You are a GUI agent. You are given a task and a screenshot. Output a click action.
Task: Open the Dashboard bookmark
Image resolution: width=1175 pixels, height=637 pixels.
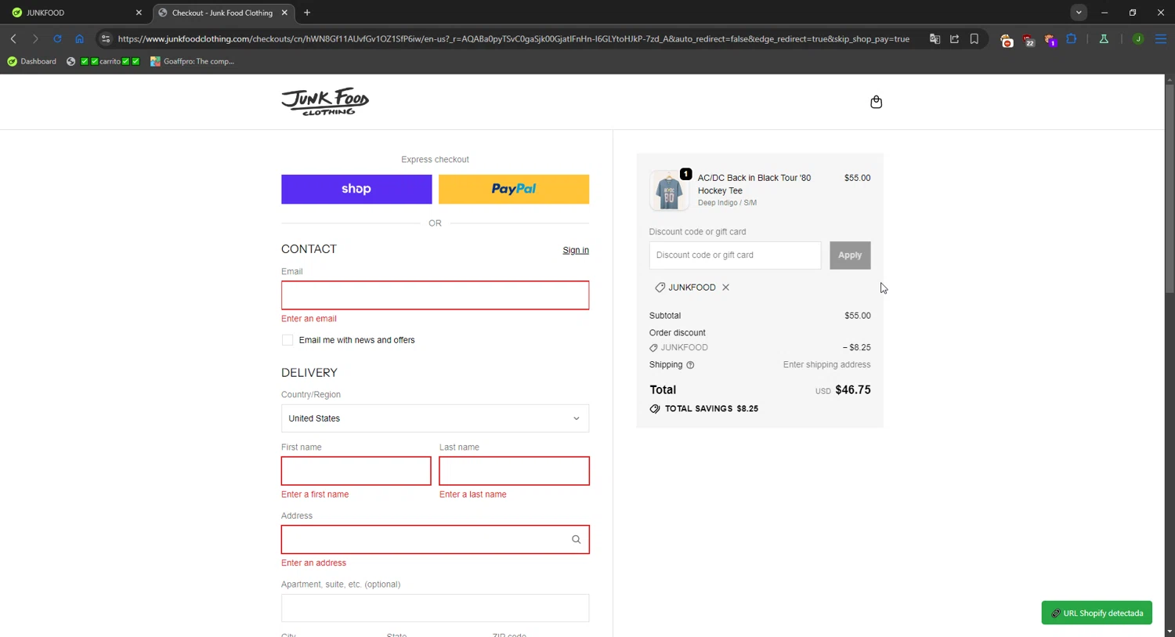(x=32, y=61)
